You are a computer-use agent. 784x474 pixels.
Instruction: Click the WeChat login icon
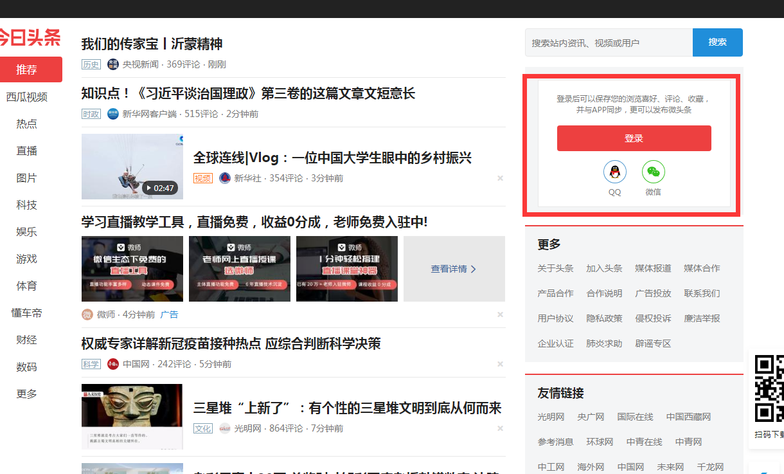(x=653, y=172)
